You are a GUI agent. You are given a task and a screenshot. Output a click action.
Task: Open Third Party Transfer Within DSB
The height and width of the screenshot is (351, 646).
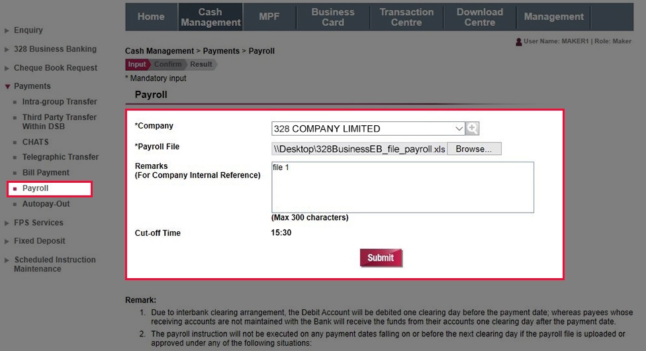pos(59,122)
